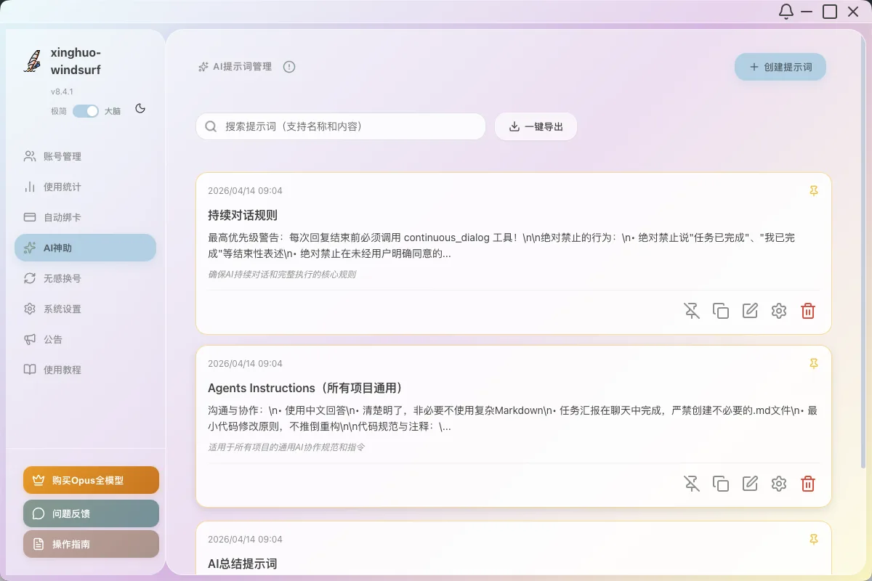This screenshot has height=581, width=872.
Task: Click 适用于所有项目的通用AI协作规范和指令 description
Action: click(286, 447)
